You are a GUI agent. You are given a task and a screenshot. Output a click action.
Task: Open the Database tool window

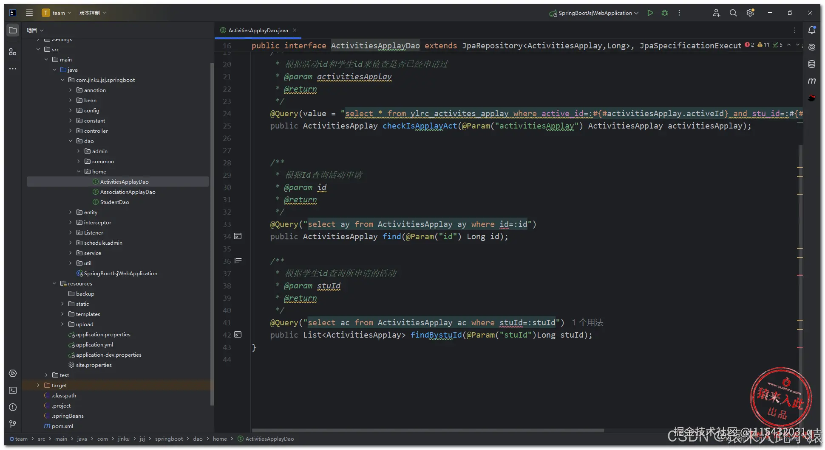click(x=812, y=64)
